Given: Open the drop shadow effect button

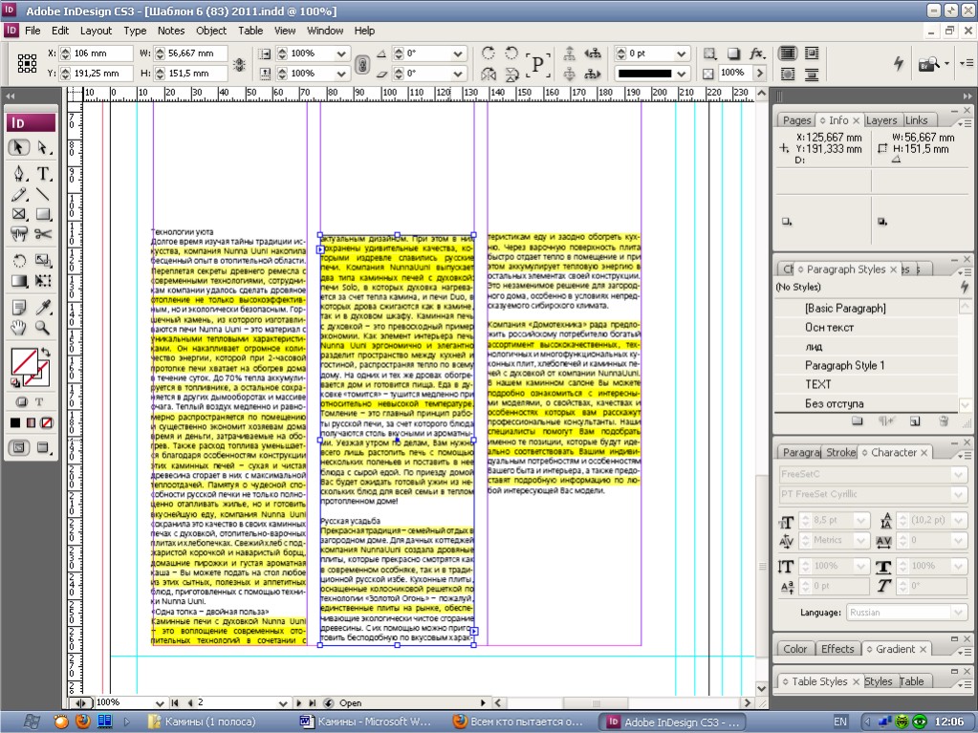Looking at the screenshot, I should (x=734, y=54).
